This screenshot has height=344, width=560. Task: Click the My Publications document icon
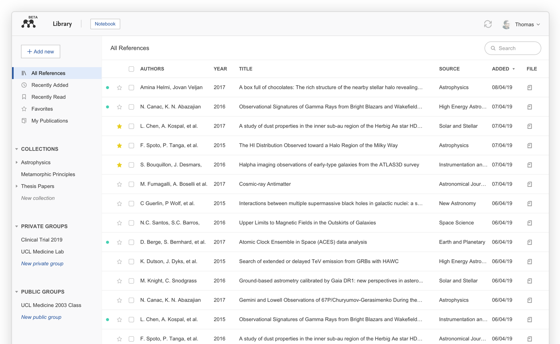24,121
